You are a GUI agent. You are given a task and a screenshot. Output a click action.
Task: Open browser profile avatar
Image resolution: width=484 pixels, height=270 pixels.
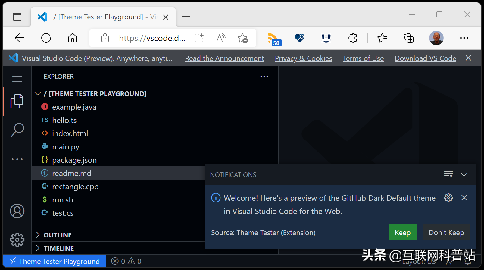[436, 38]
